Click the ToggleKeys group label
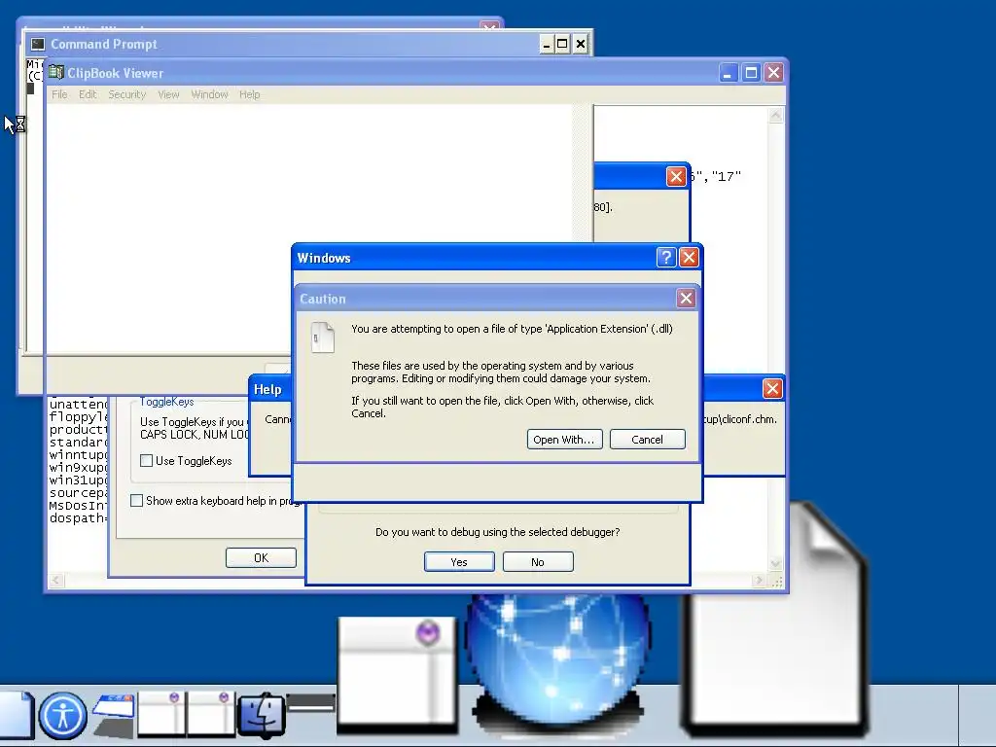 167,402
